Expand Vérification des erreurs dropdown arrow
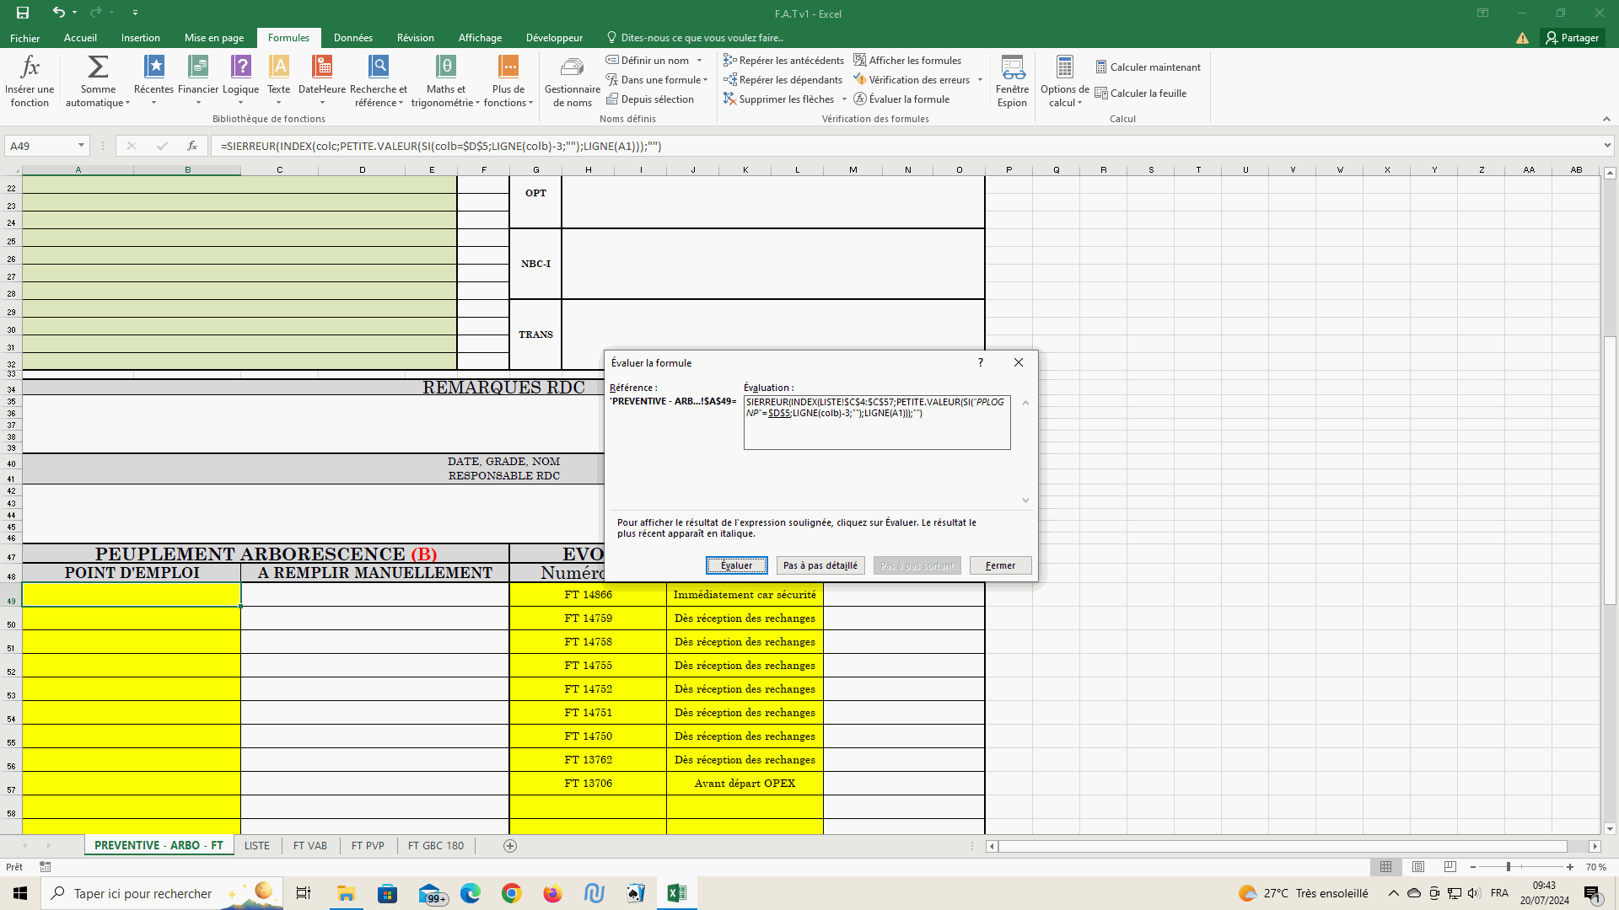Image resolution: width=1619 pixels, height=910 pixels. [980, 80]
